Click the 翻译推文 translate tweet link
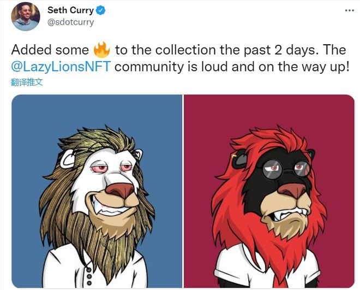The image size is (360, 290). point(27,82)
